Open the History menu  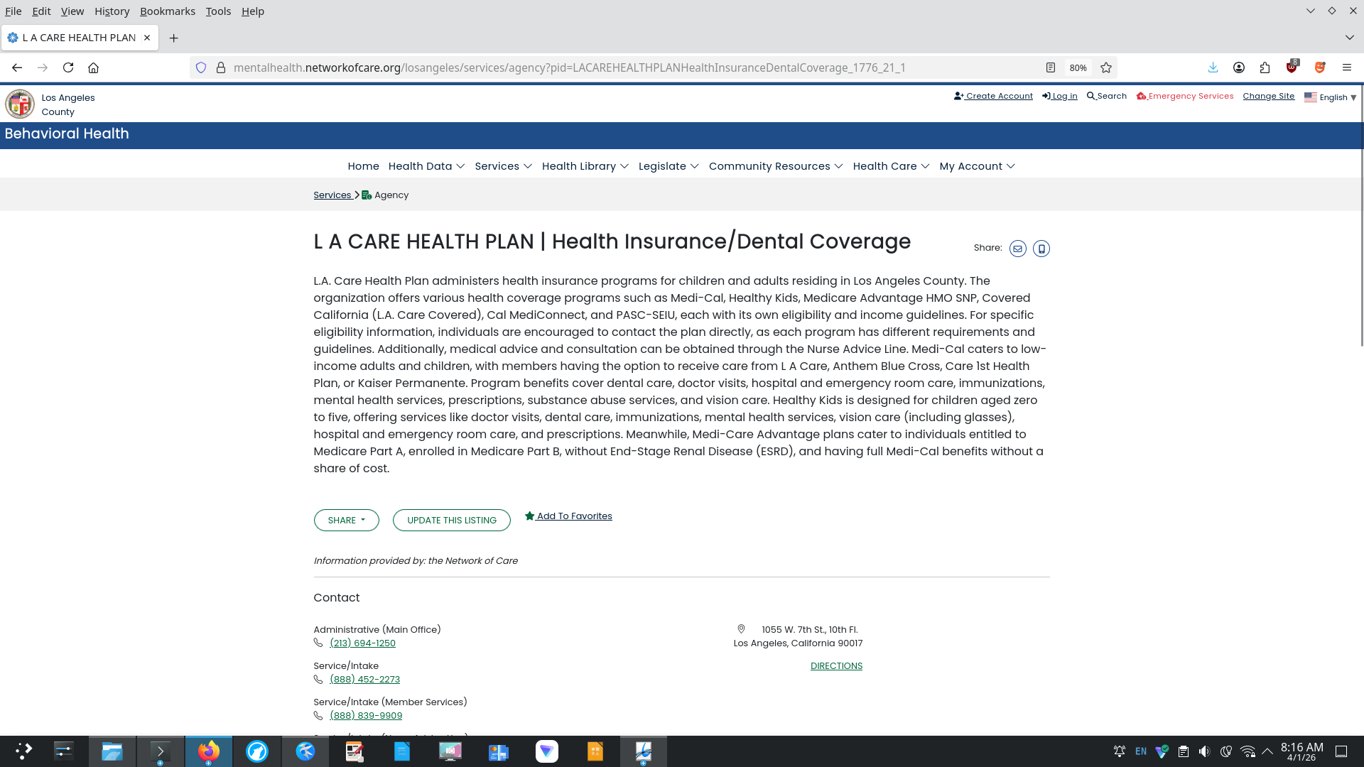[x=112, y=11]
